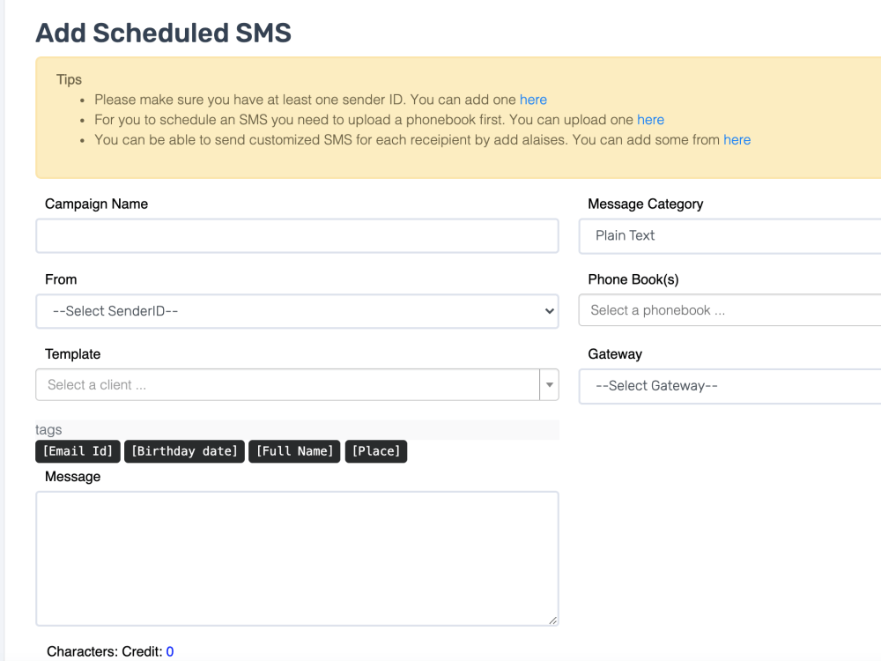Screen dimensions: 881x661
Task: Insert the [Email Id] tag
Action: (x=78, y=451)
